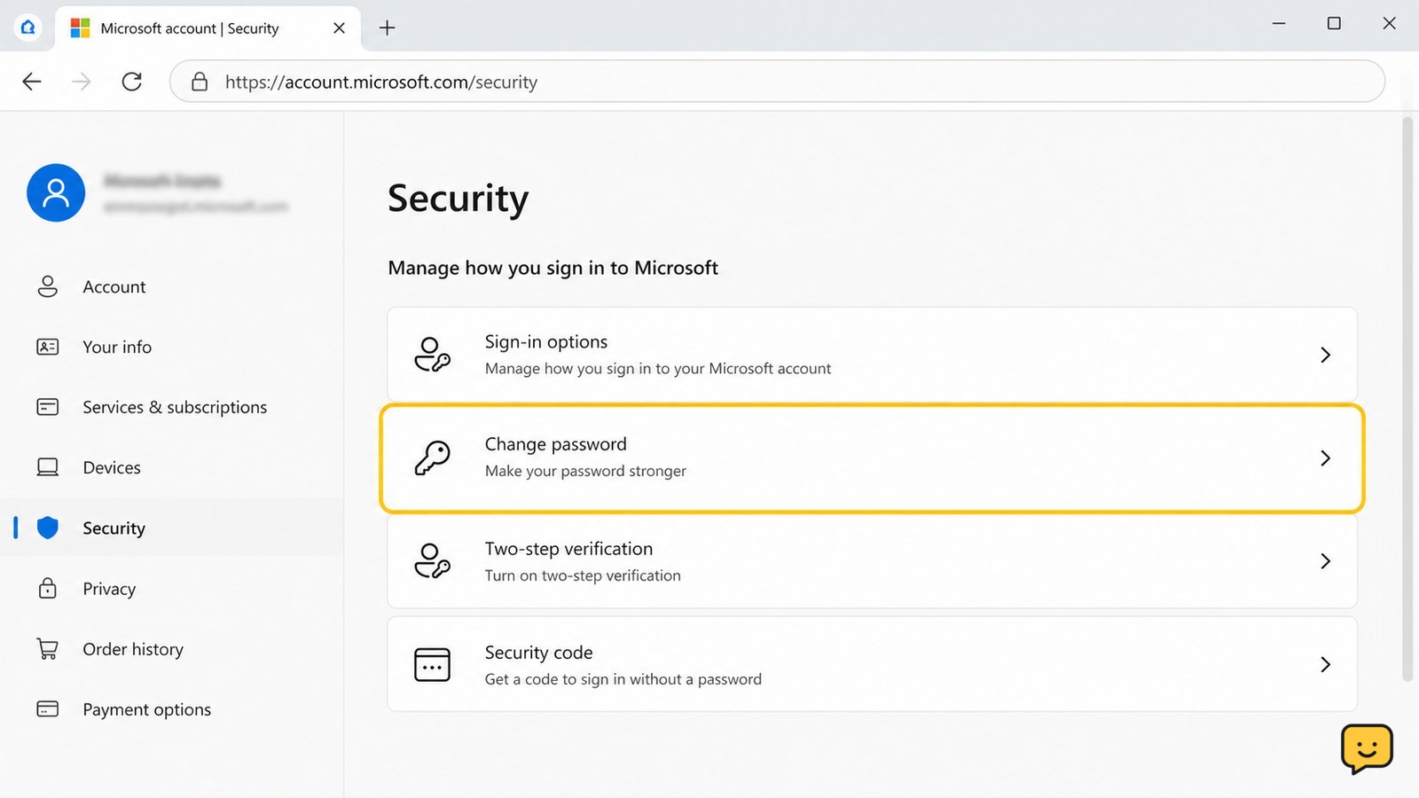Expand Change password chevron
The image size is (1419, 798).
(1325, 458)
